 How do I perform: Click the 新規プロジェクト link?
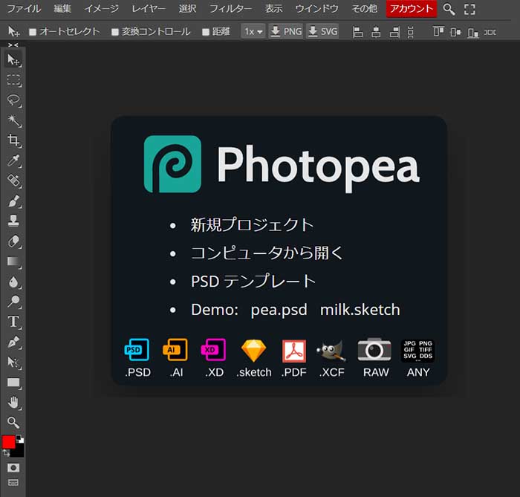252,225
